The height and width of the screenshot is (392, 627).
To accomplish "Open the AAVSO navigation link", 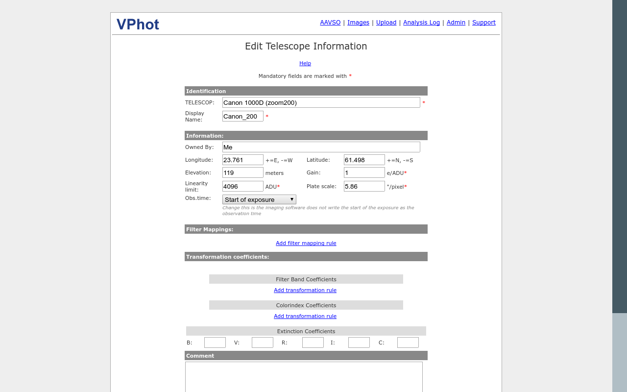I will 330,23.
